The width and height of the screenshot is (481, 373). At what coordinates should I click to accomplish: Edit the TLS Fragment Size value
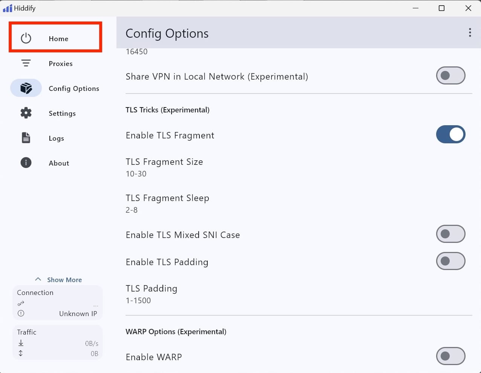tap(164, 167)
